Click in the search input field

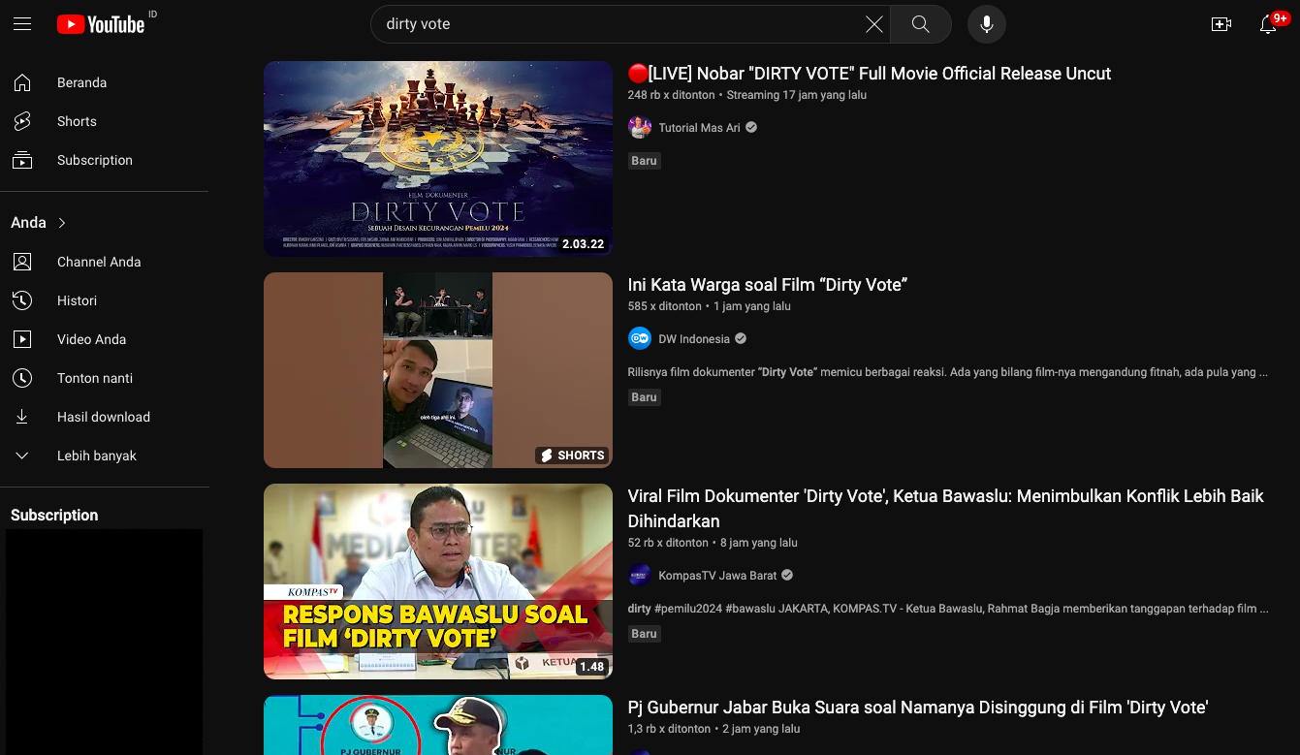pos(611,24)
